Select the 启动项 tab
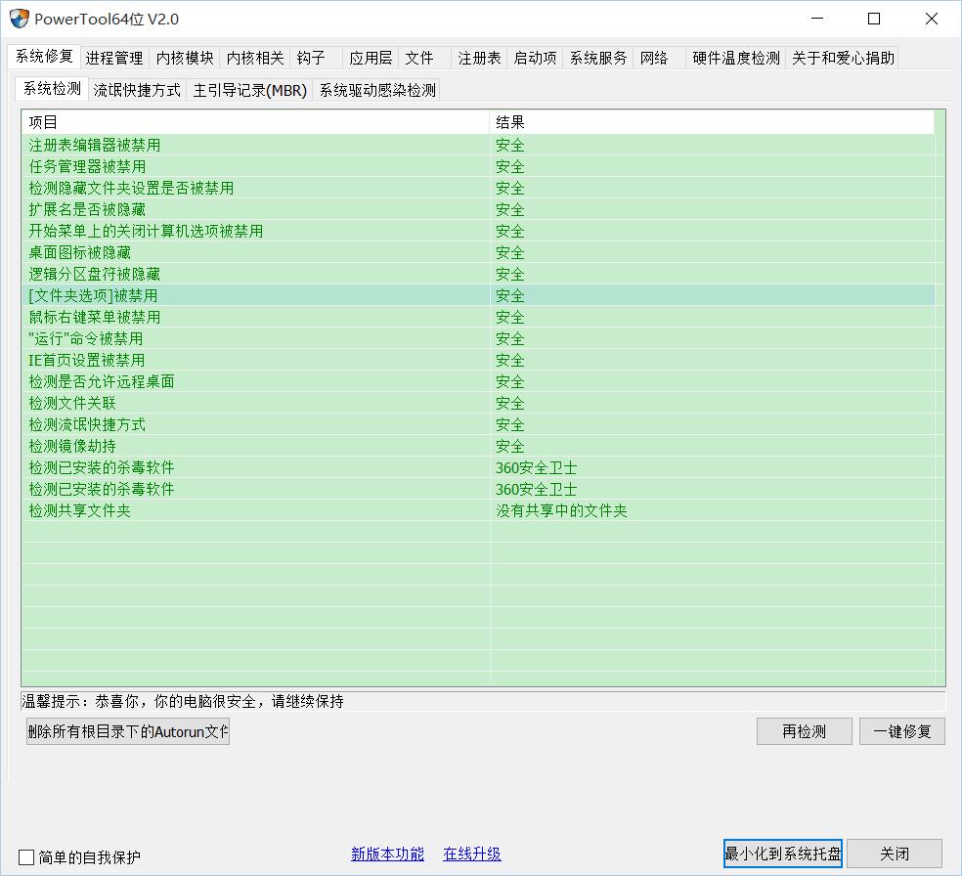The width and height of the screenshot is (962, 876). [536, 58]
